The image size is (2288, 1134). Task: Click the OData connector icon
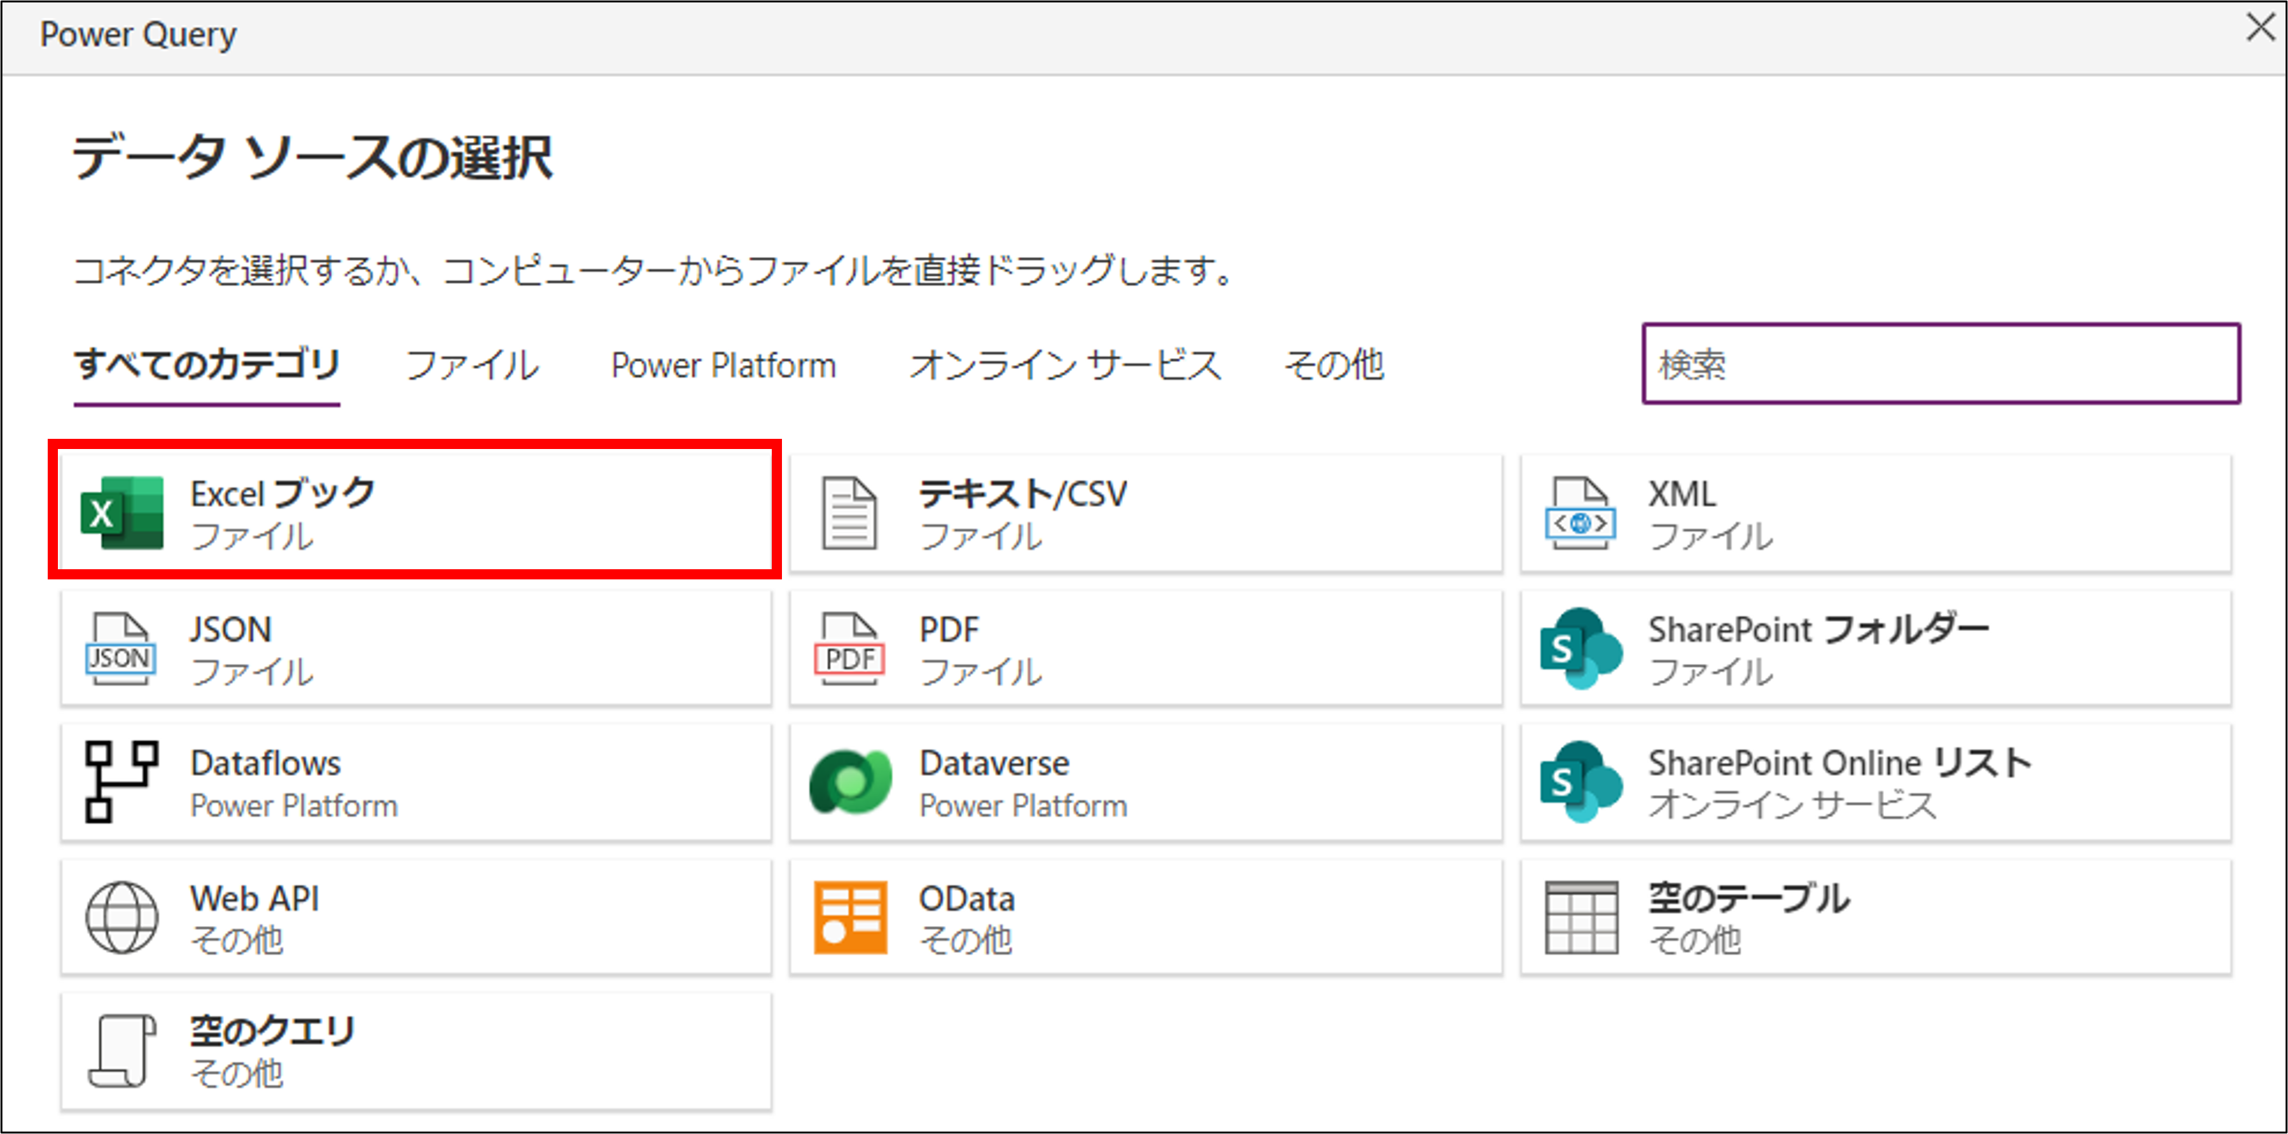tap(852, 917)
